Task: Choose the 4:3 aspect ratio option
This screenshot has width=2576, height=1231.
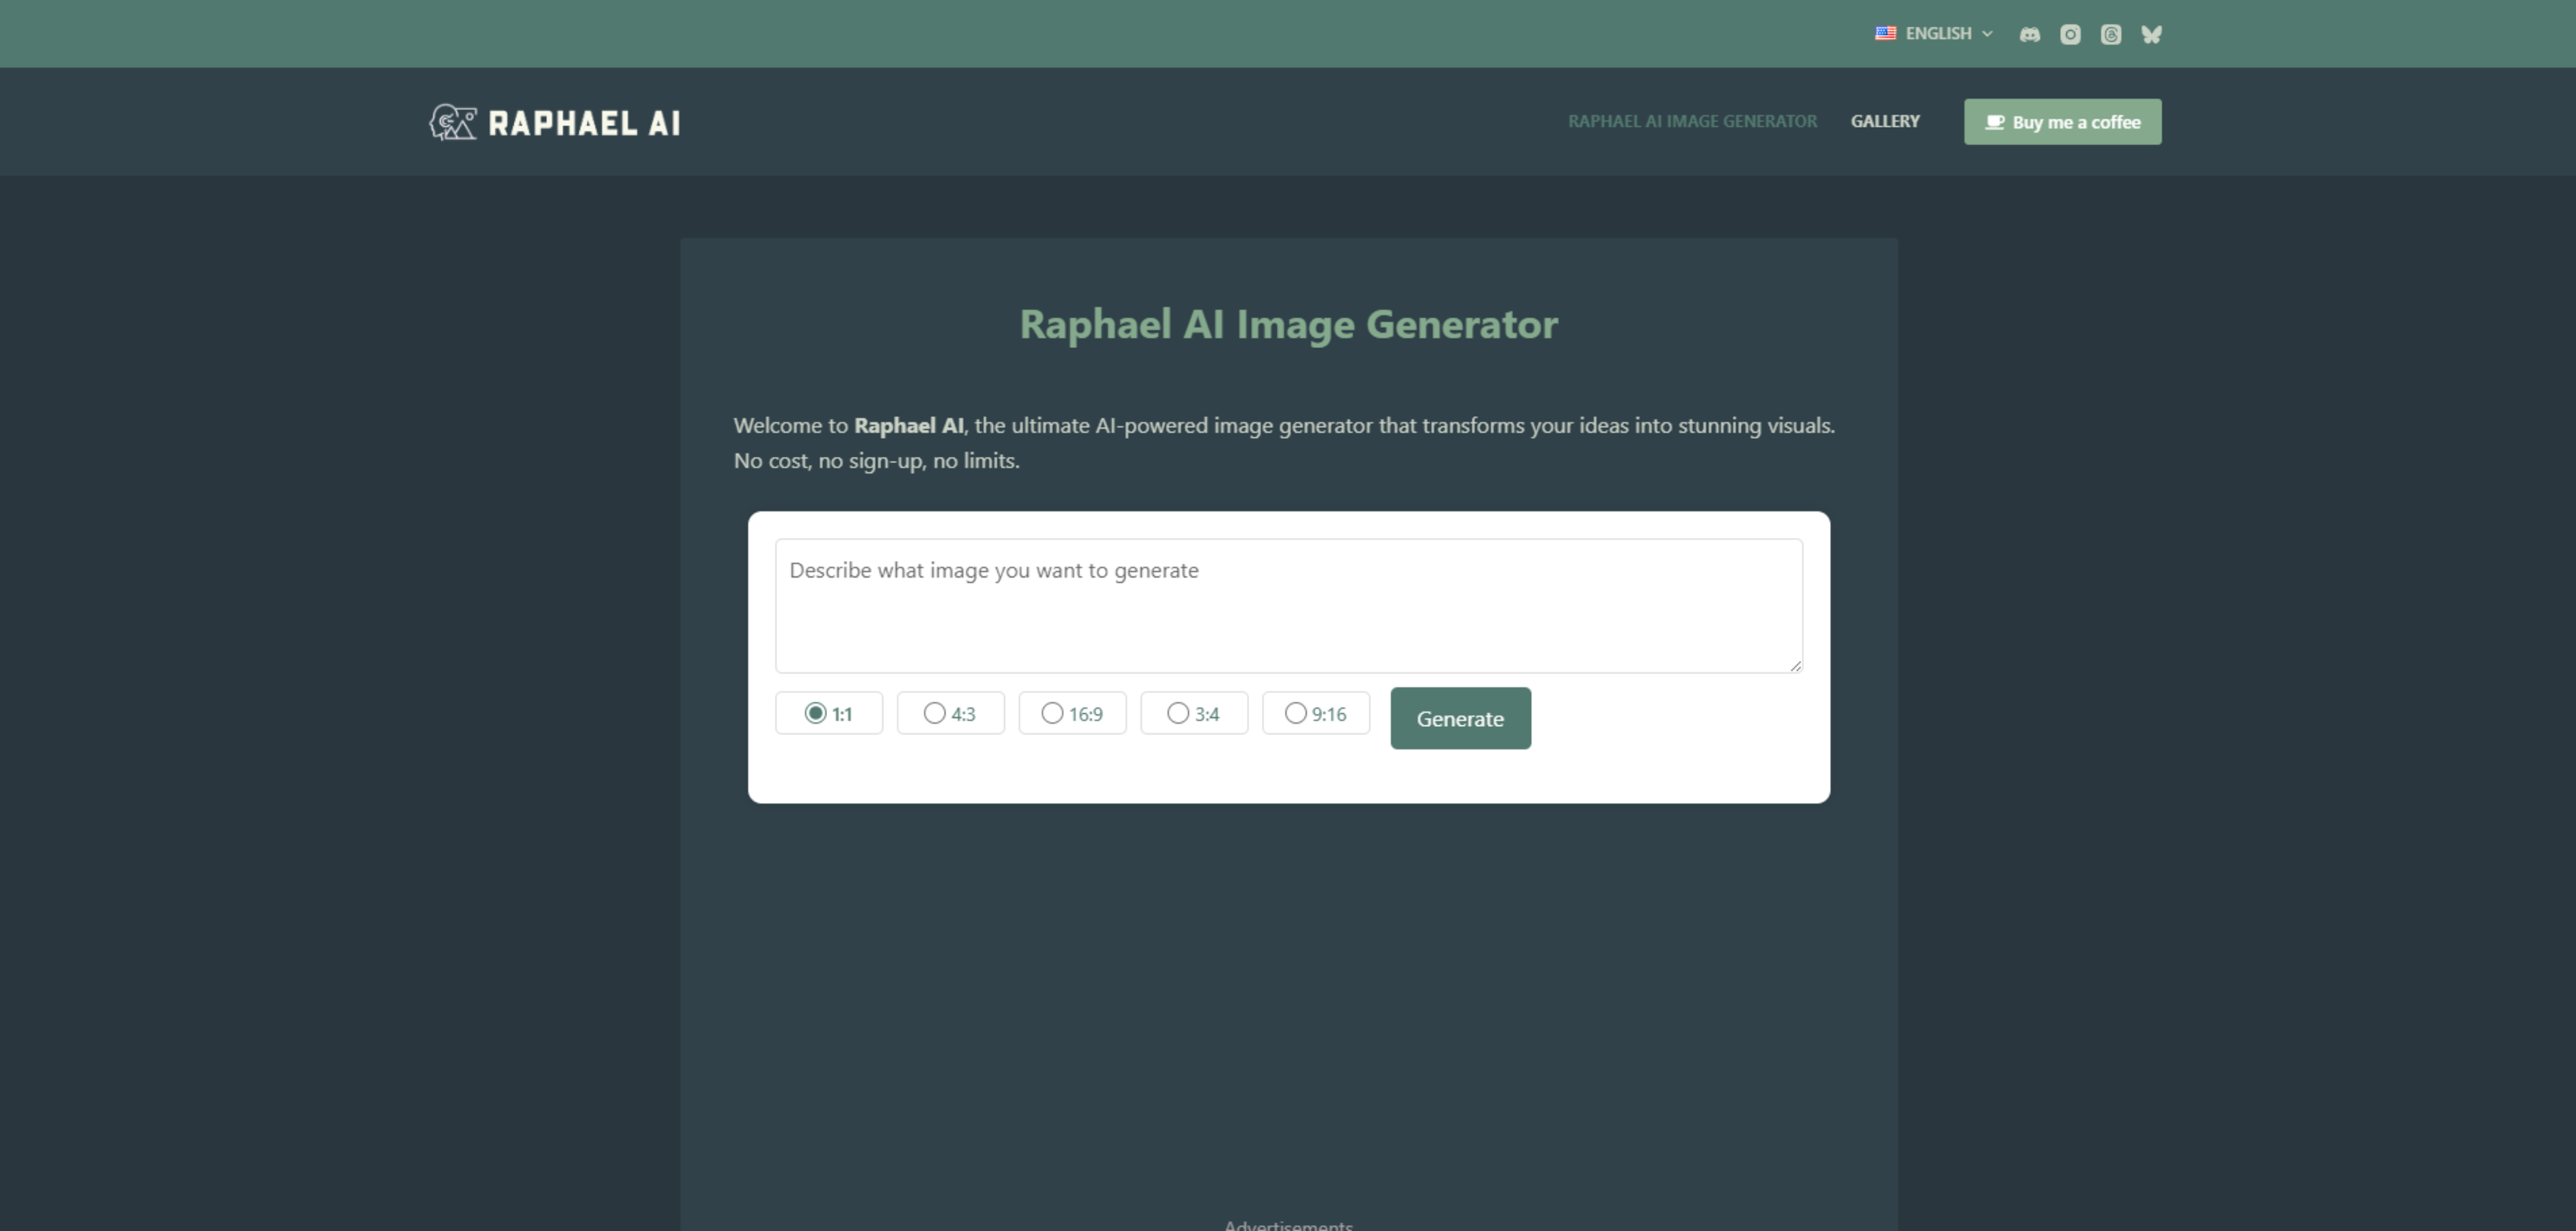Action: [x=950, y=713]
